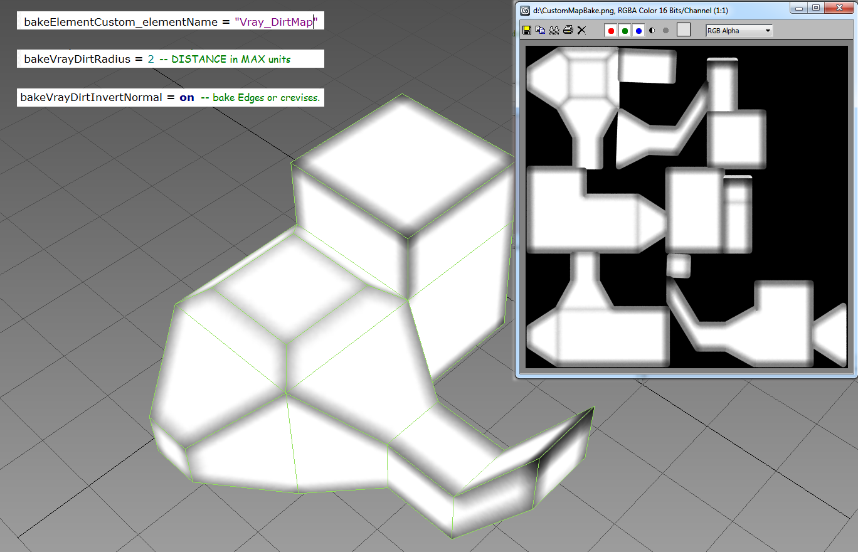Click the bakeVrayDirtInvertNormal code line
This screenshot has width=858, height=552.
[x=171, y=97]
